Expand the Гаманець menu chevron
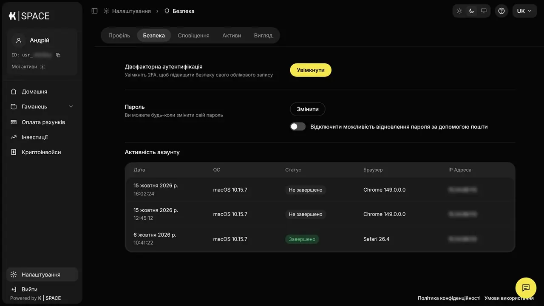The image size is (544, 306). coord(71,107)
